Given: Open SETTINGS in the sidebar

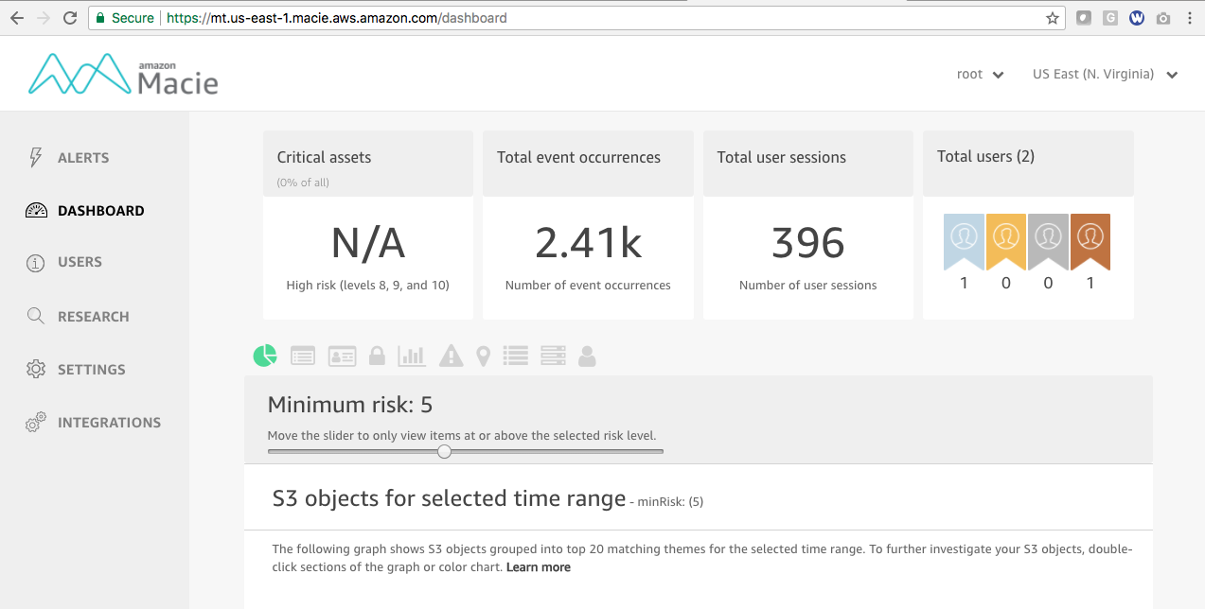Looking at the screenshot, I should [x=91, y=370].
